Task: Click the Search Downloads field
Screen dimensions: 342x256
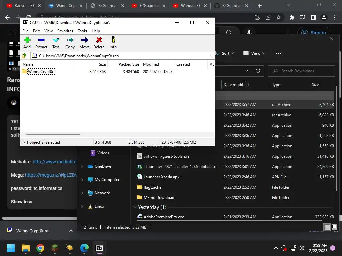Action: tap(302, 71)
